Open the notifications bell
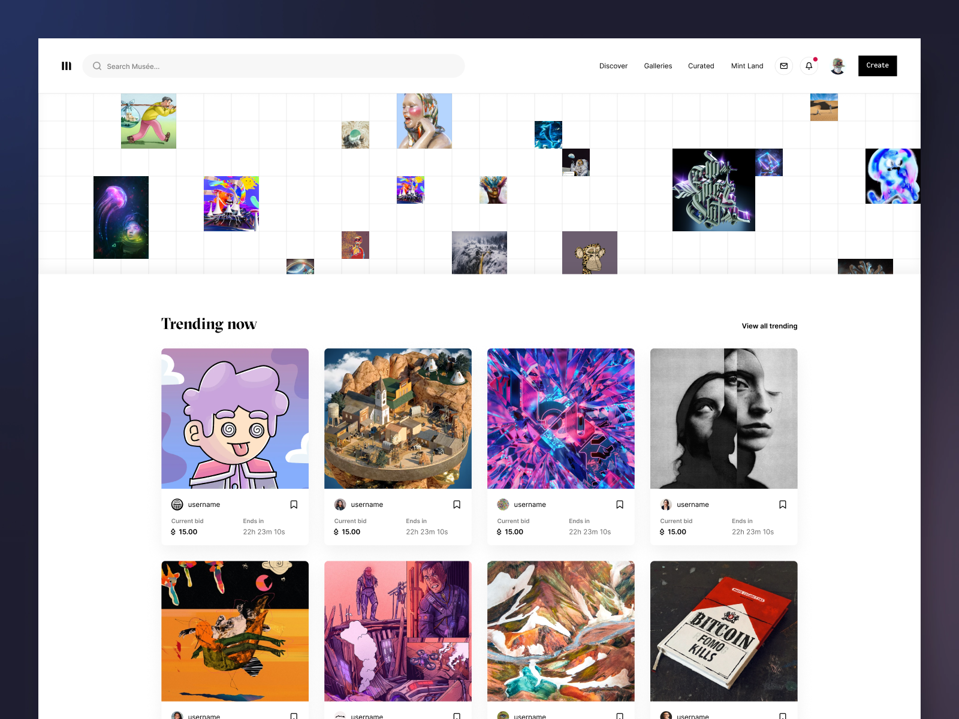The width and height of the screenshot is (959, 719). [809, 66]
